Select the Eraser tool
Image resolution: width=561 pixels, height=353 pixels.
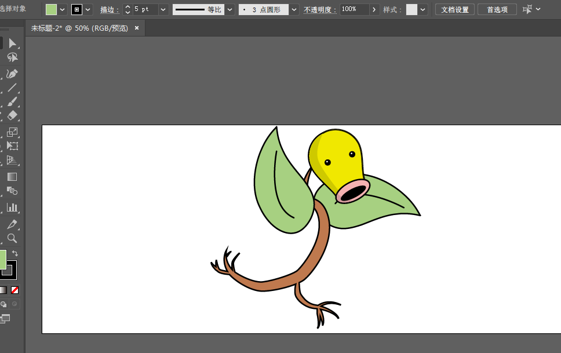point(12,115)
